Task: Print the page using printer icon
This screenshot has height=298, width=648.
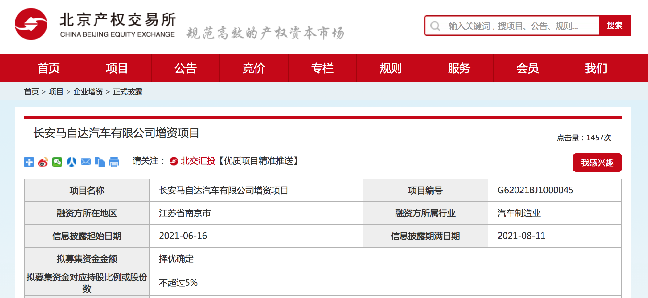Action: (x=114, y=162)
